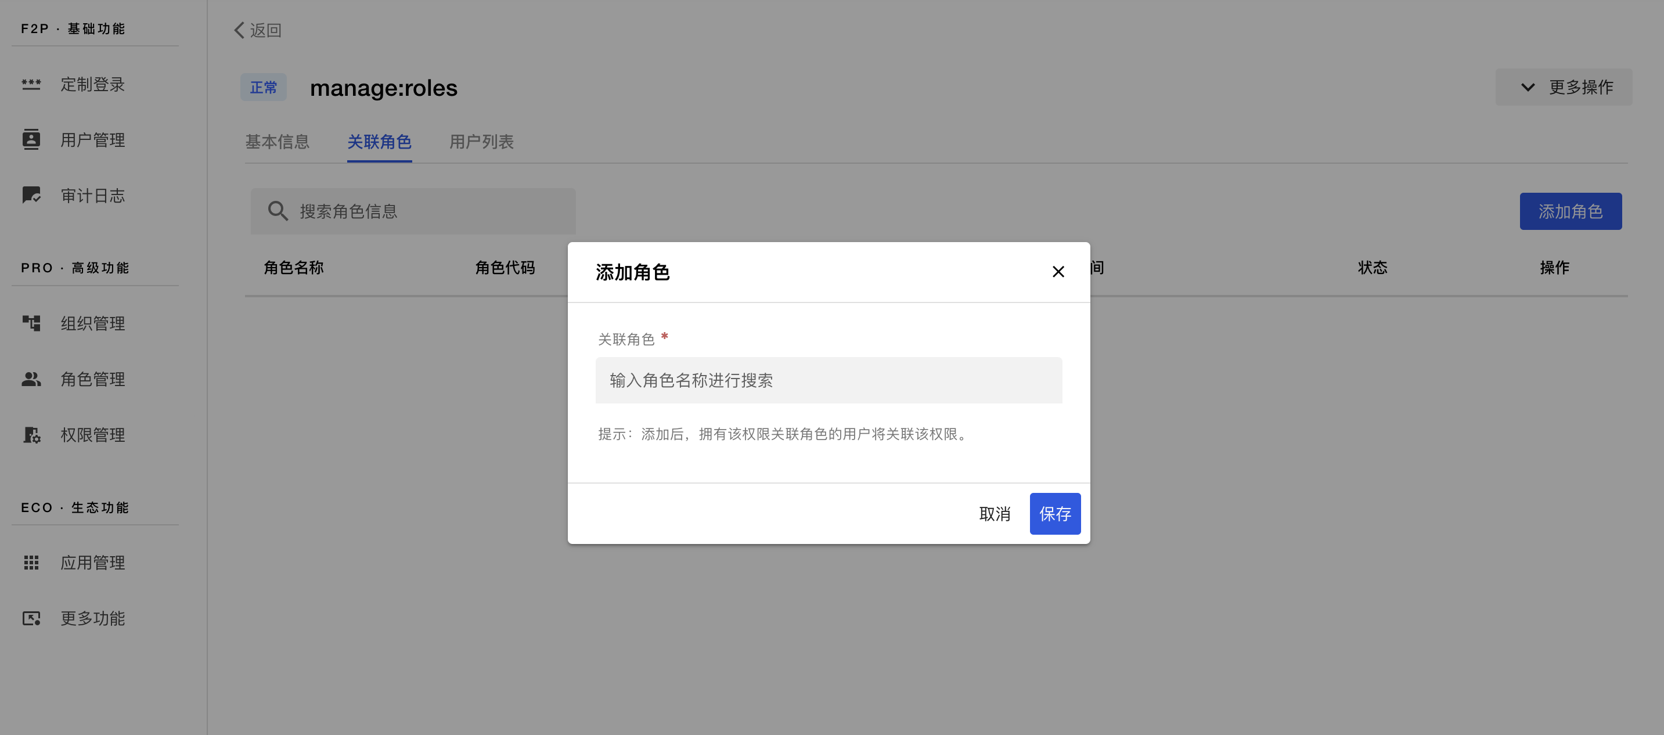Click the role management people icon
1664x735 pixels.
(x=31, y=379)
